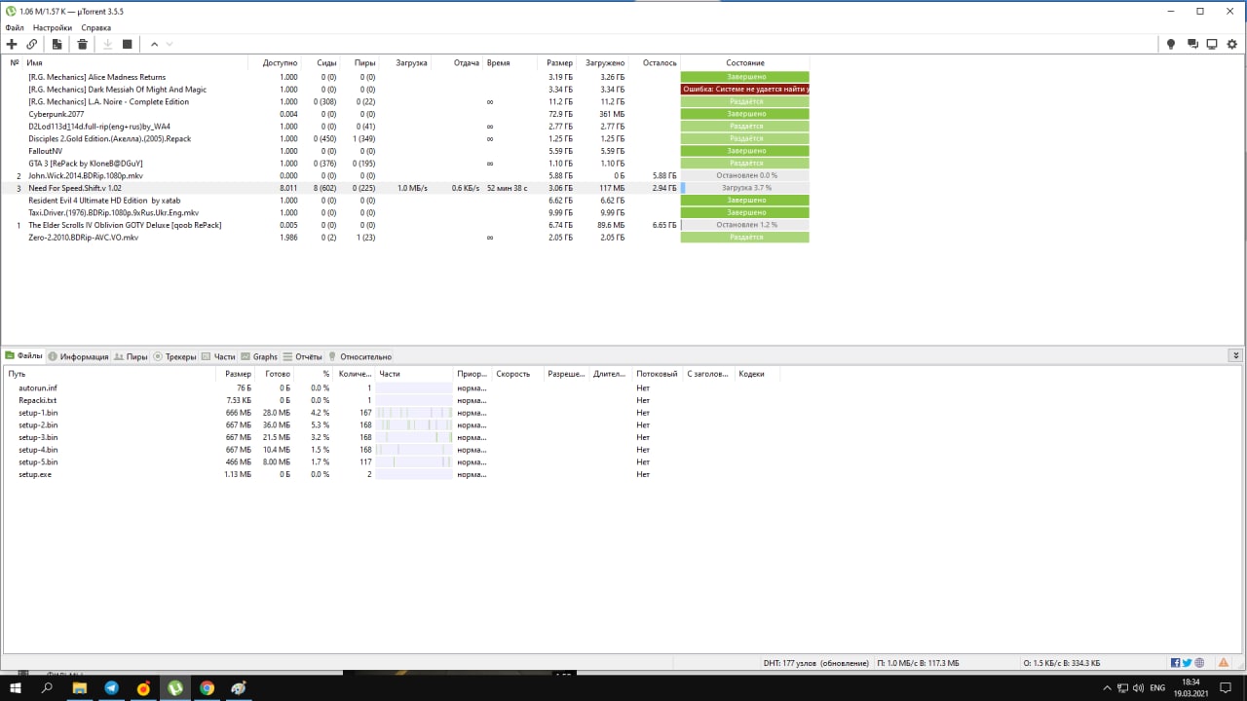Click the Twitter icon in status bar
1247x701 pixels.
coord(1188,663)
